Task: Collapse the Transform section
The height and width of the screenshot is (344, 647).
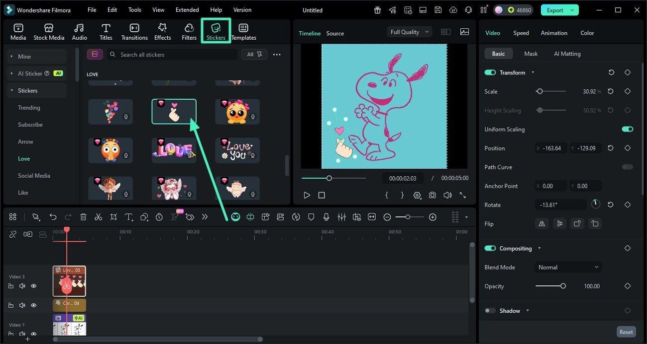Action: point(532,72)
